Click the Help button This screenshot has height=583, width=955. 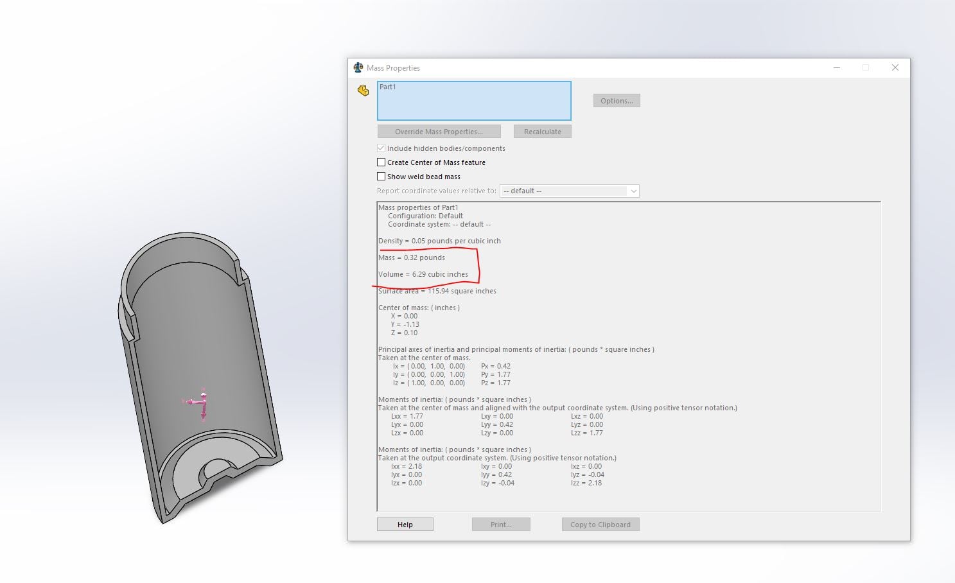(x=405, y=525)
